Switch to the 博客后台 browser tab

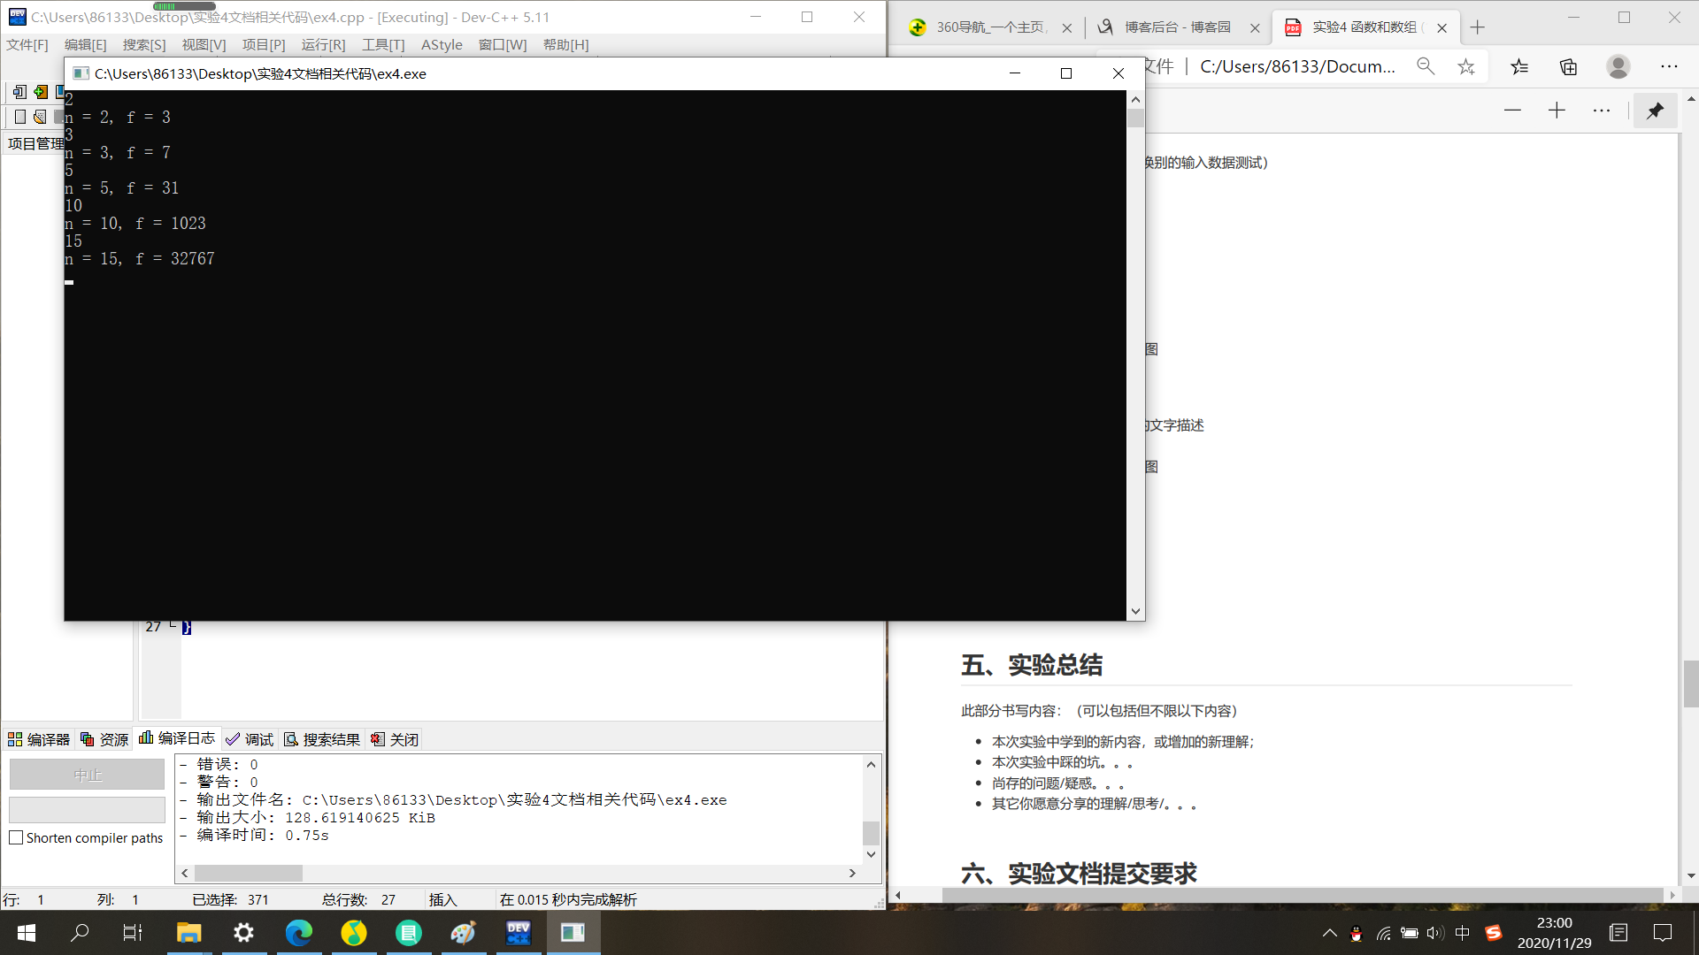(x=1177, y=27)
